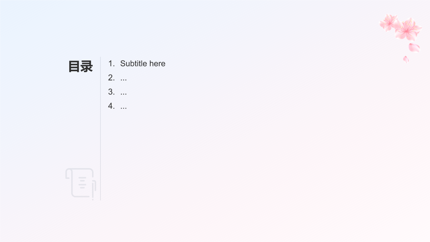Click the smallest falling petal graphic

pyautogui.click(x=406, y=59)
